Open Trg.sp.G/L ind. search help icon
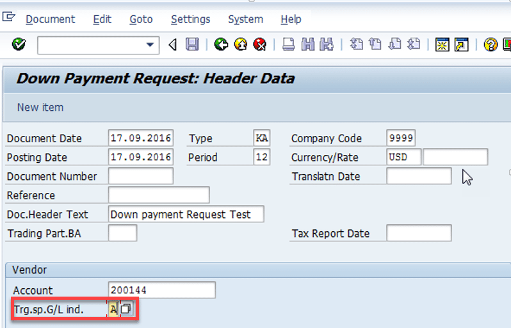Viewport: 511px width, 328px height. pyautogui.click(x=126, y=308)
